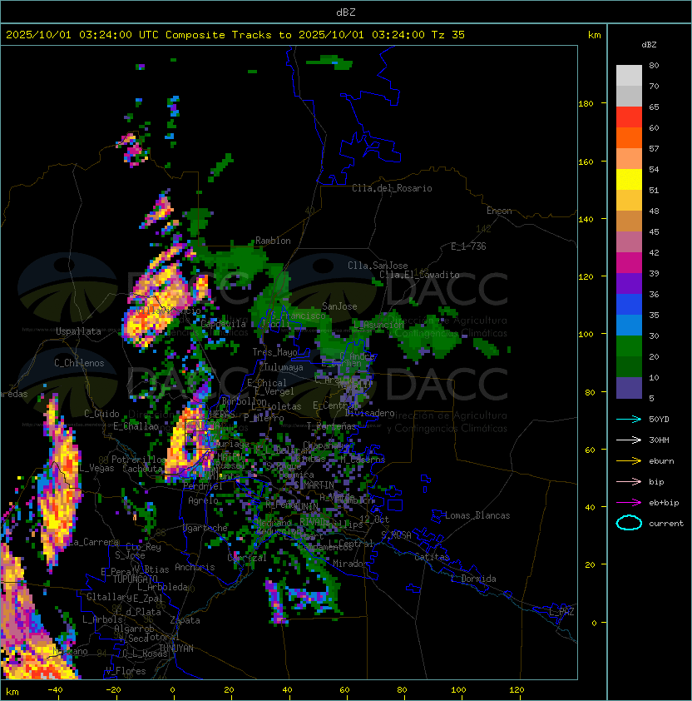Screen dimensions: 692x701
Task: Click the 'TUPUNGATO' map label
Action: coord(135,579)
